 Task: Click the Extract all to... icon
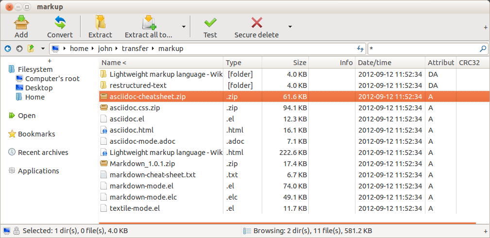[x=148, y=23]
